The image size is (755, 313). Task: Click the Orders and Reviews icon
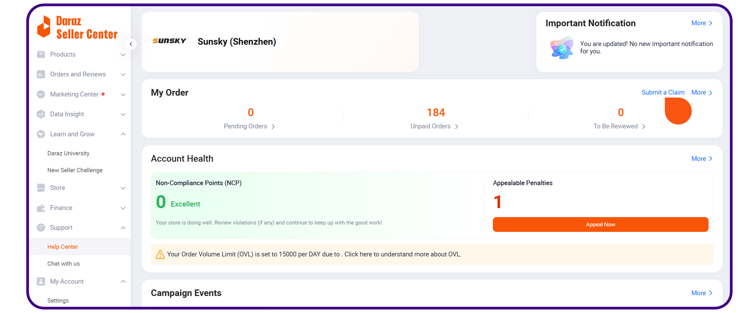coord(41,74)
